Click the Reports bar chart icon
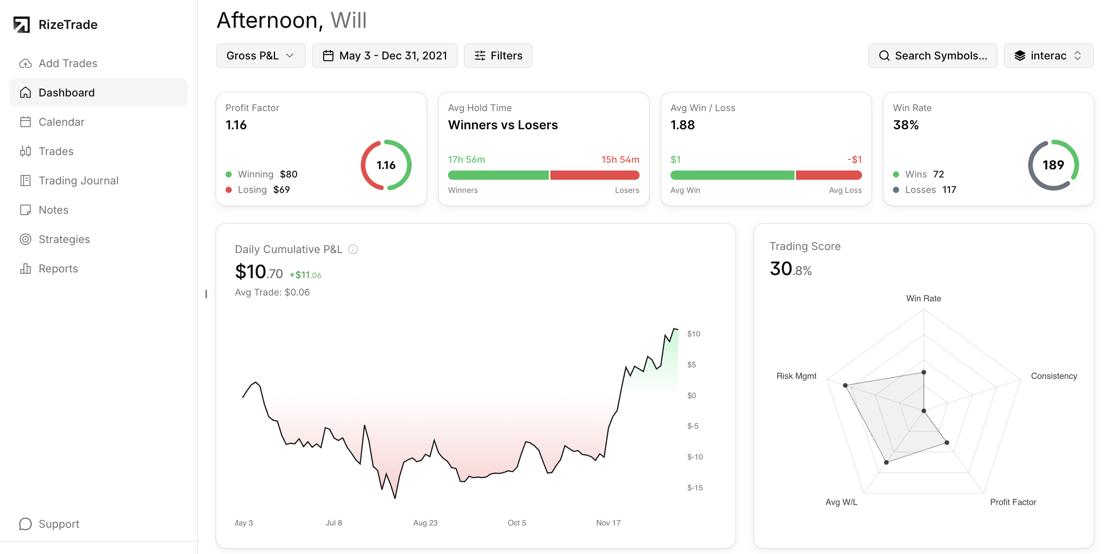The height and width of the screenshot is (554, 1110). coord(25,268)
